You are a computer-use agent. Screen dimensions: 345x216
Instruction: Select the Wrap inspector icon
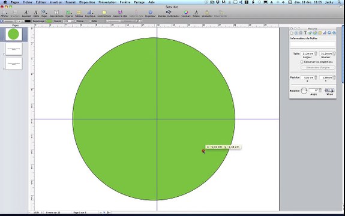point(301,33)
